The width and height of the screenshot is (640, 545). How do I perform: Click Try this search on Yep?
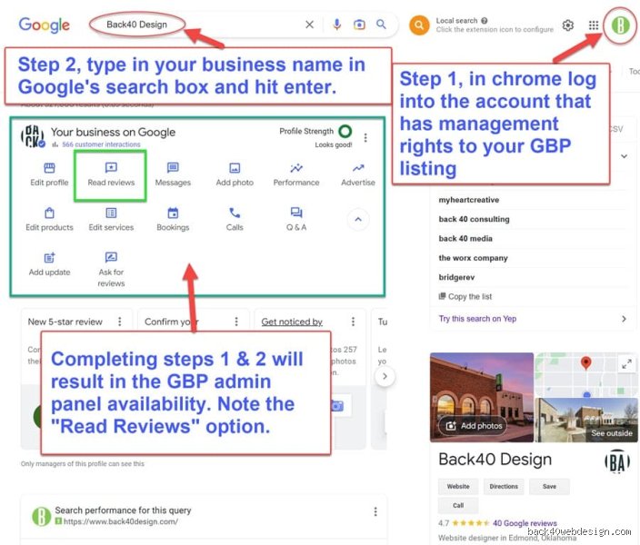click(477, 319)
